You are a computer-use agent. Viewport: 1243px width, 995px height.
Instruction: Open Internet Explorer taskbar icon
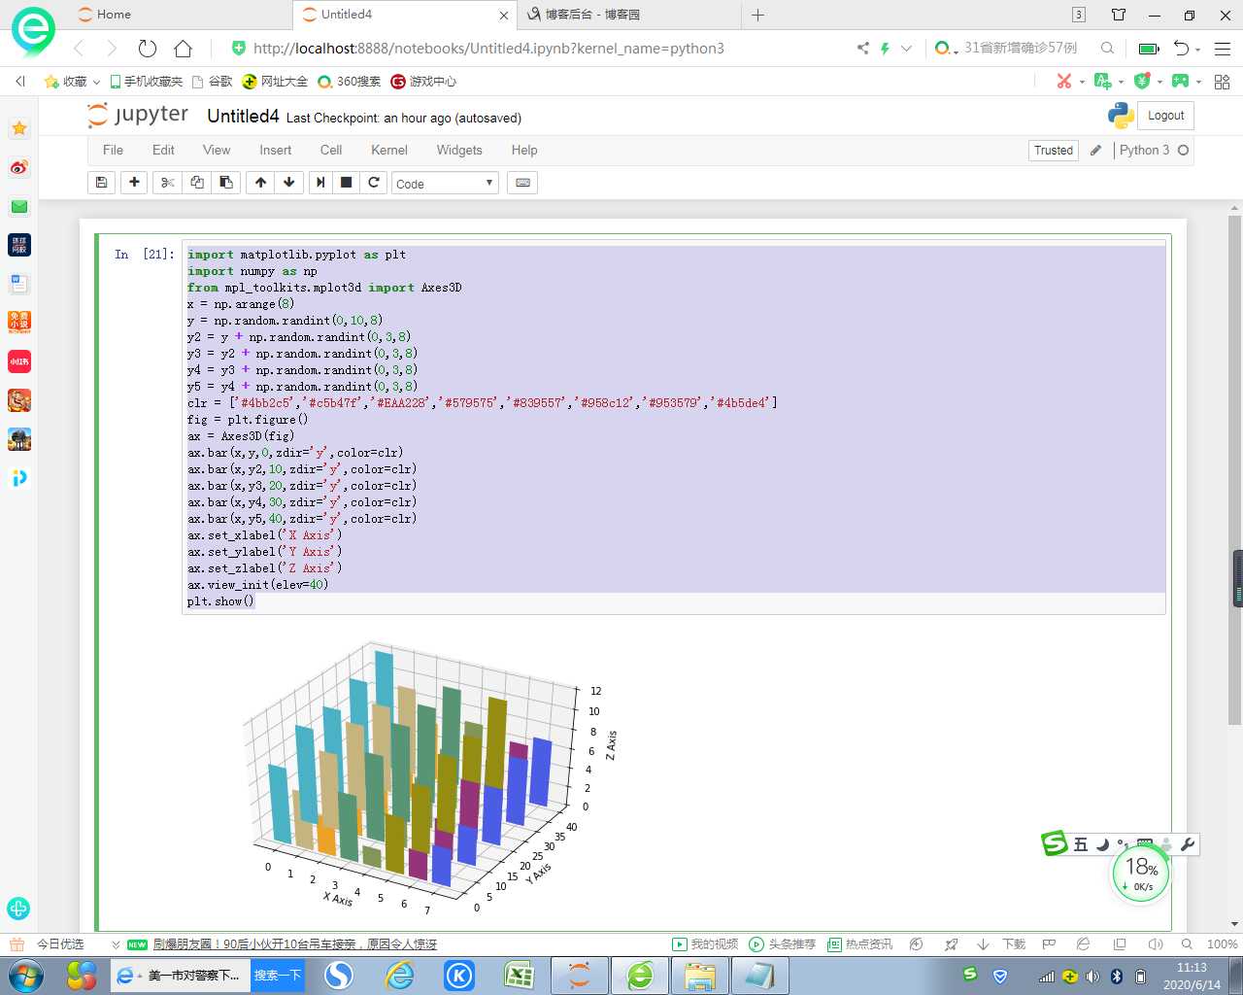(x=399, y=976)
